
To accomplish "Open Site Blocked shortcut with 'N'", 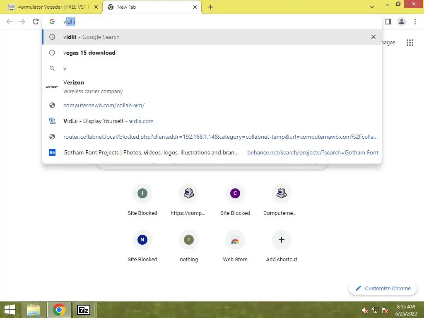I will click(142, 246).
